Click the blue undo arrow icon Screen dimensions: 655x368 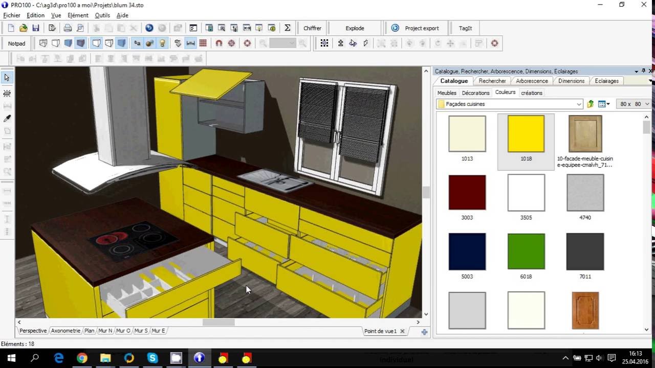pos(149,28)
